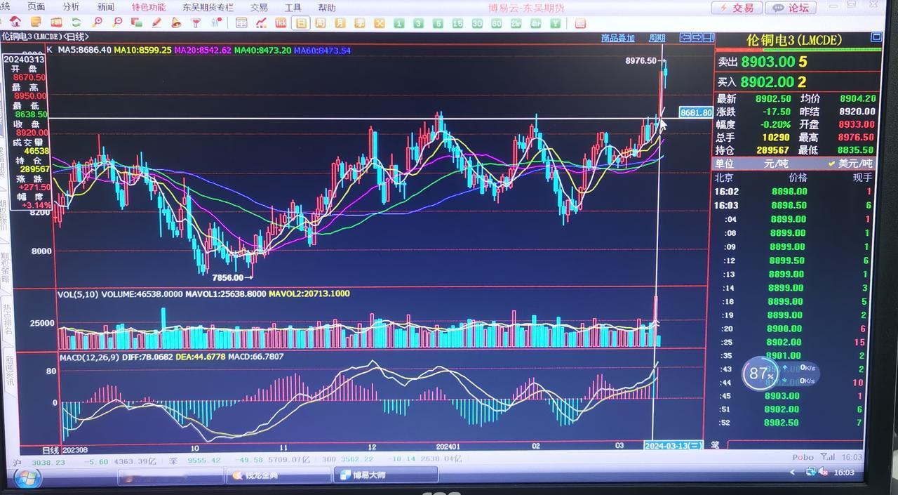Viewport: 898px width, 495px height.
Task: Click the maximize quote panel icon
Action: (x=876, y=38)
